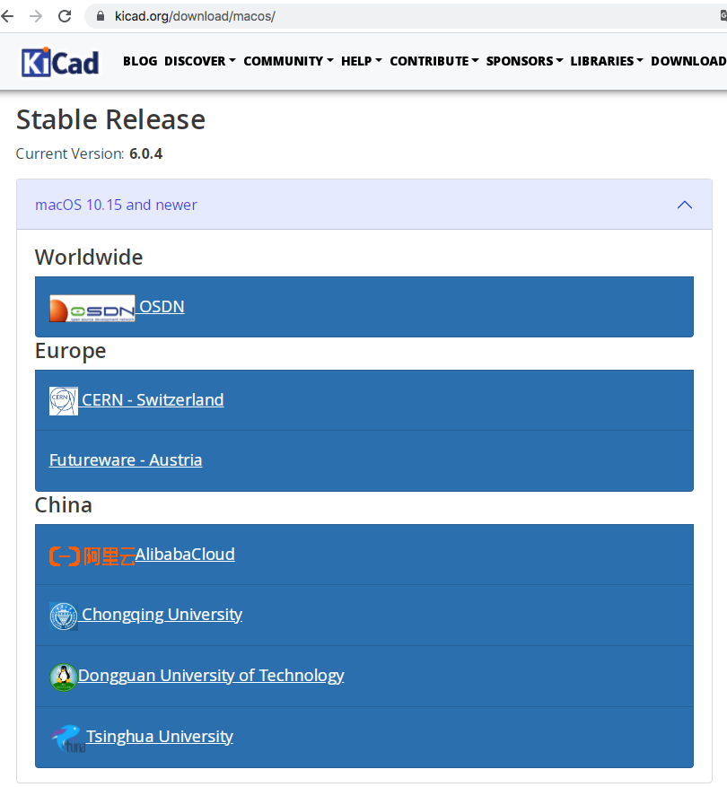Click the Stable Release heading
This screenshot has width=727, height=787.
click(x=111, y=120)
